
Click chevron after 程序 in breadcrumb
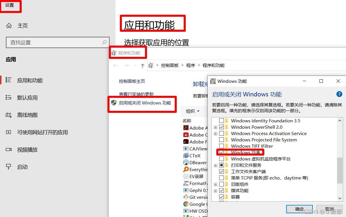[x=199, y=65]
